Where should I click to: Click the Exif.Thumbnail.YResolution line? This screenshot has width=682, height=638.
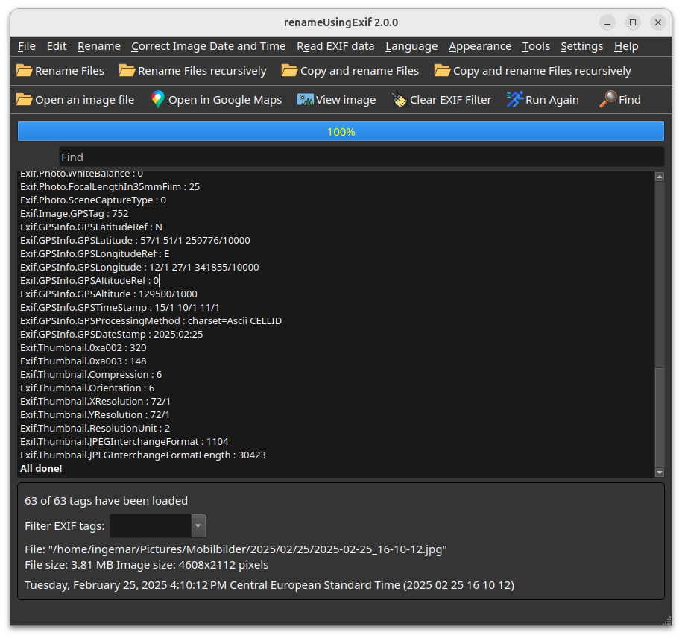95,415
